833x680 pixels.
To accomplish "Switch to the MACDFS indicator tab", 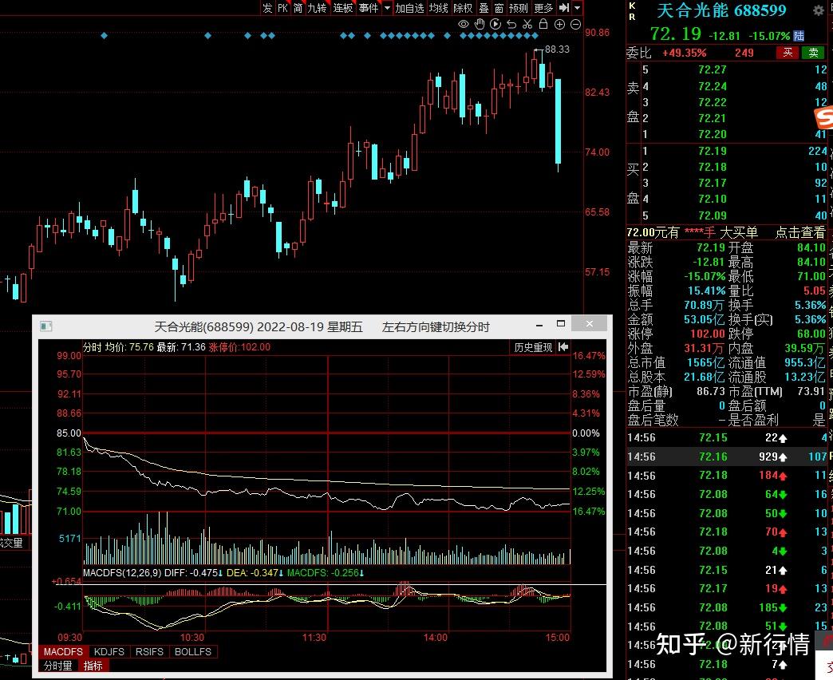I will pos(63,652).
